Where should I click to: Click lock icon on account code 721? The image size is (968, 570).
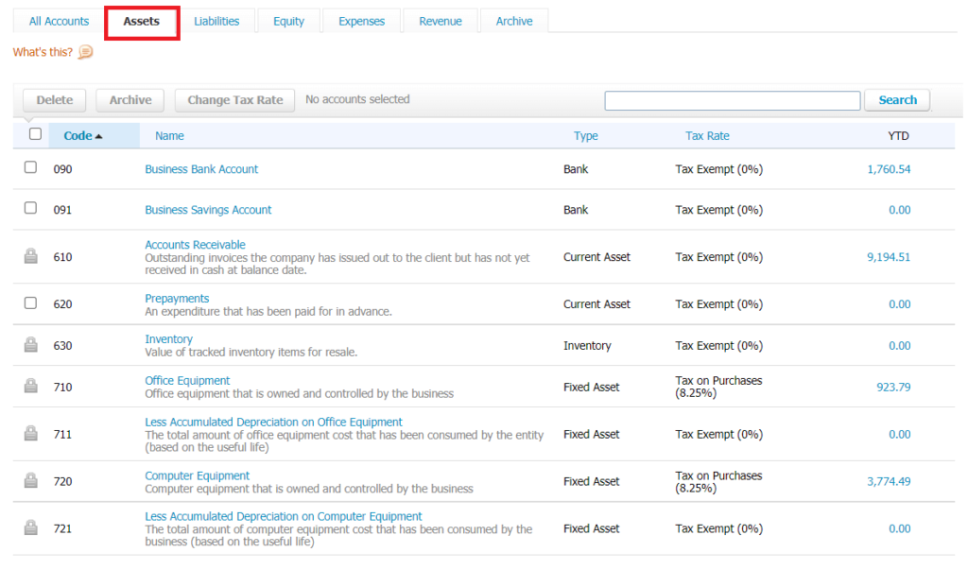click(30, 528)
